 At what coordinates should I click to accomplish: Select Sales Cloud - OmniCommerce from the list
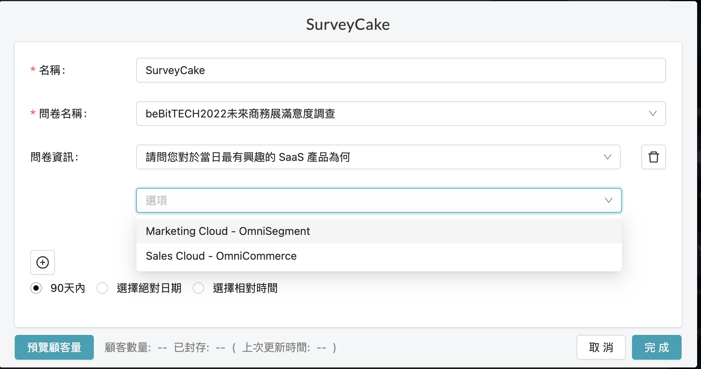click(x=220, y=256)
